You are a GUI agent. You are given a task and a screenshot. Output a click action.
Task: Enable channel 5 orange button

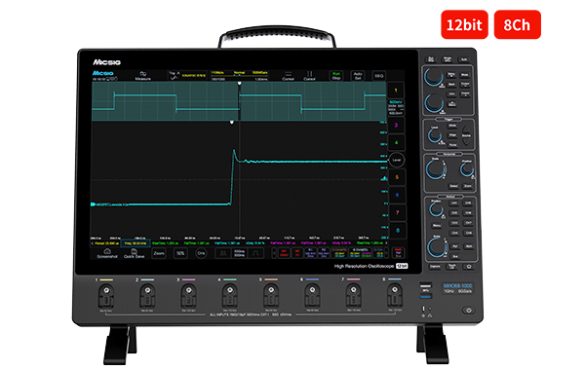tap(397, 177)
